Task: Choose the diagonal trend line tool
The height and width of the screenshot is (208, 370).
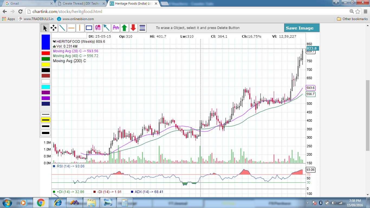Action: coord(63,28)
